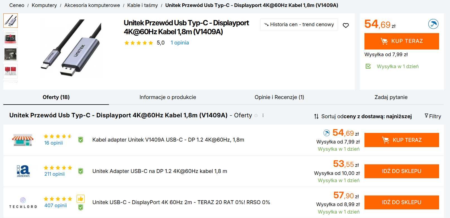Open the 1 opinia link
Viewport: 450px width, 218px height.
pos(180,43)
